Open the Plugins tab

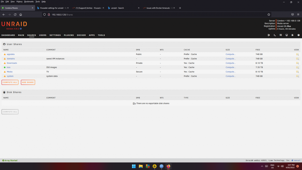point(69,35)
